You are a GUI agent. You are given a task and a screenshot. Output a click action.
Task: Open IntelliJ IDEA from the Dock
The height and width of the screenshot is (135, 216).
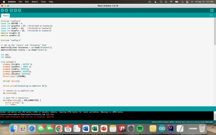click(171, 129)
